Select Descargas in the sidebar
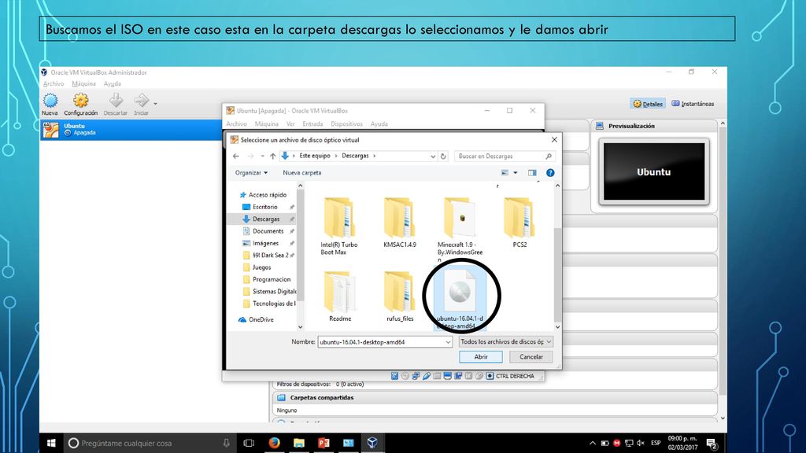Viewport: 806px width, 453px height. 266,219
